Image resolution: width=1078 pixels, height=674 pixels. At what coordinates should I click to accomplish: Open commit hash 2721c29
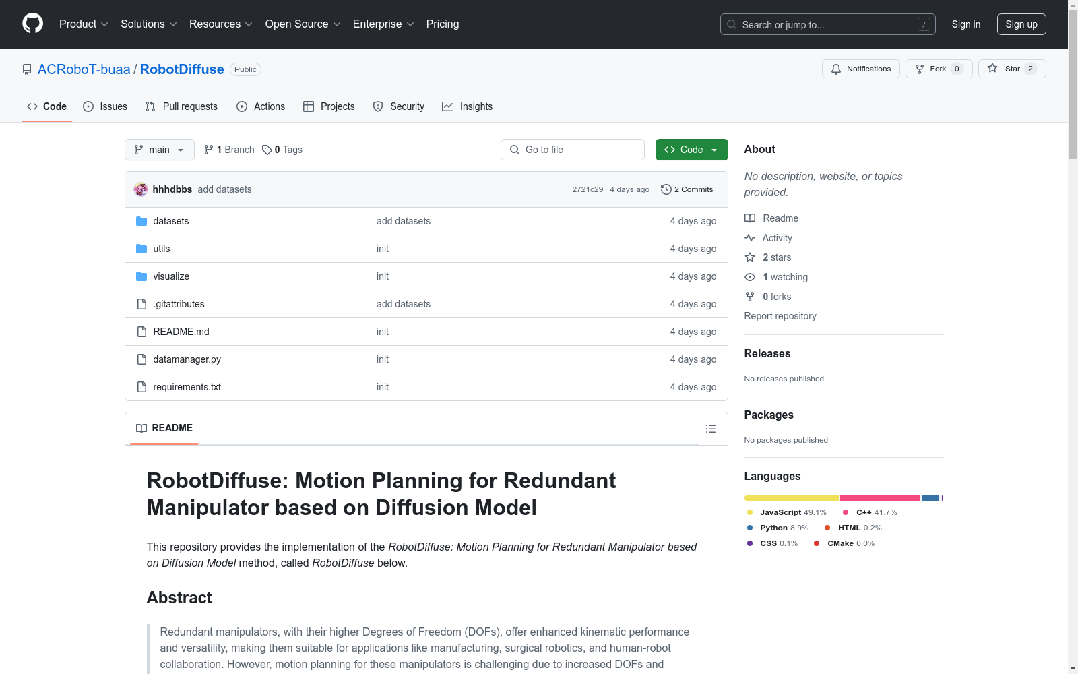point(588,189)
